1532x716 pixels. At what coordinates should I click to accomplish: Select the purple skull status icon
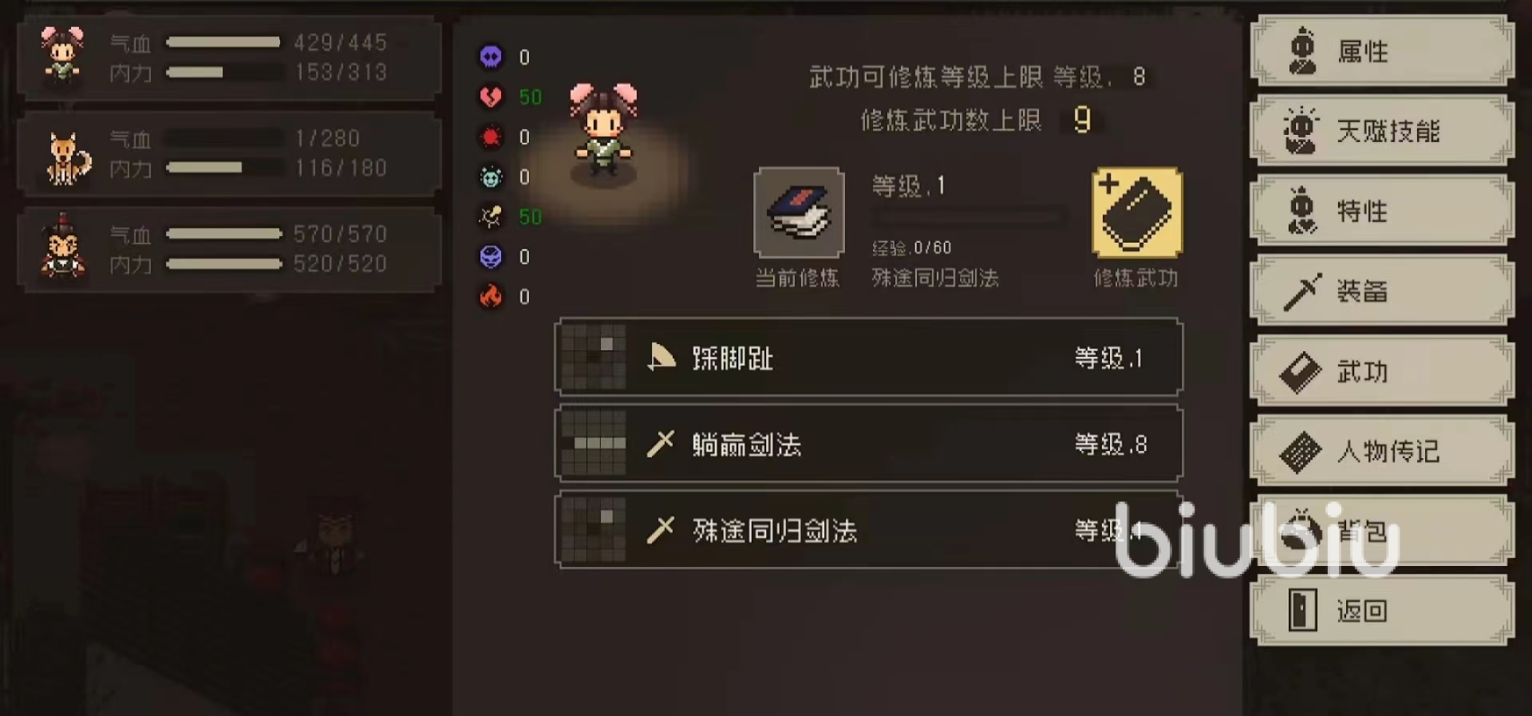491,57
